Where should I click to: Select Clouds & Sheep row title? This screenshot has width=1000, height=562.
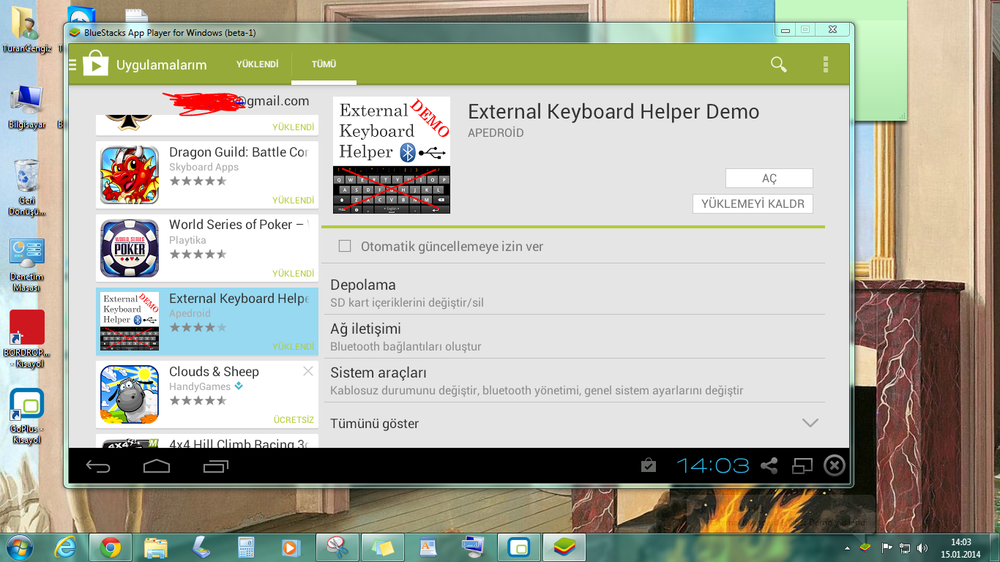(214, 372)
